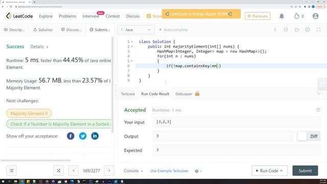327x184 pixels.
Task: Click Use Example Testcases link
Action: [169, 171]
